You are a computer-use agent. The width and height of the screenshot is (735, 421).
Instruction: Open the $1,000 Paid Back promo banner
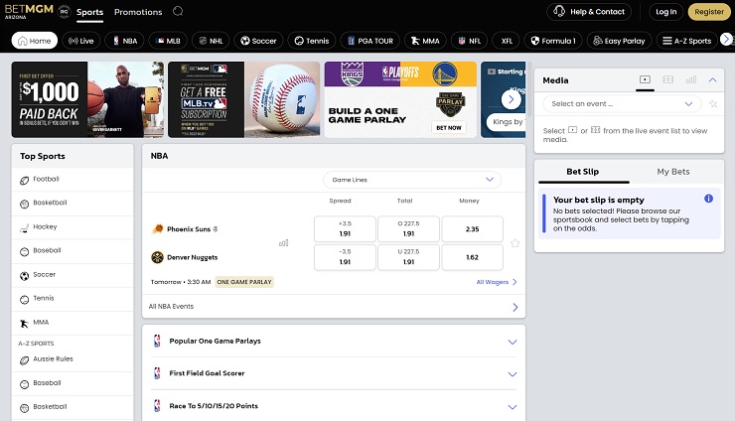87,99
